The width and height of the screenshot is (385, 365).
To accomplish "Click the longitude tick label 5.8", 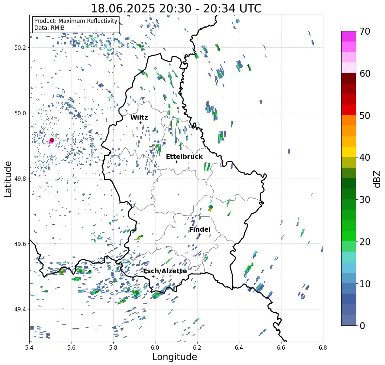I will click(x=113, y=348).
